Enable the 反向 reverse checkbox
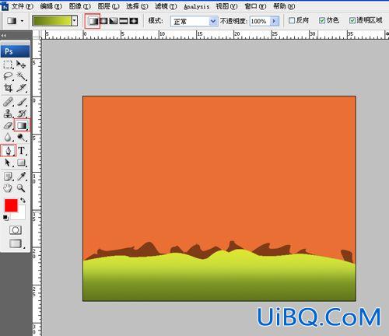This screenshot has width=389, height=336. 292,20
